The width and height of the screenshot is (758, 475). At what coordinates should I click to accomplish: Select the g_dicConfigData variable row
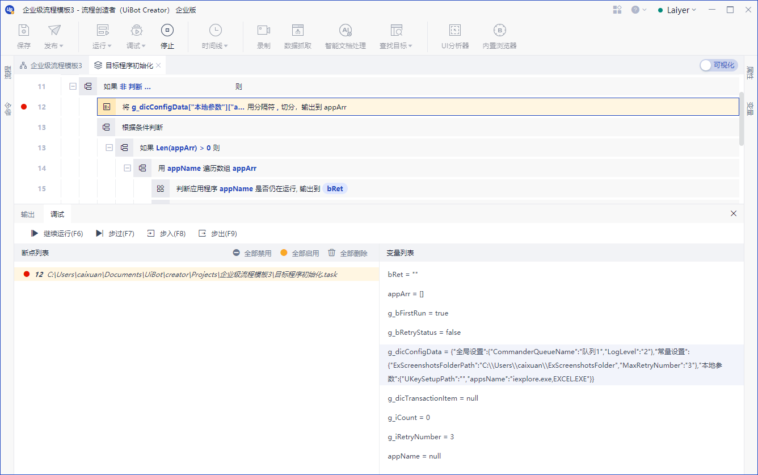pos(562,365)
